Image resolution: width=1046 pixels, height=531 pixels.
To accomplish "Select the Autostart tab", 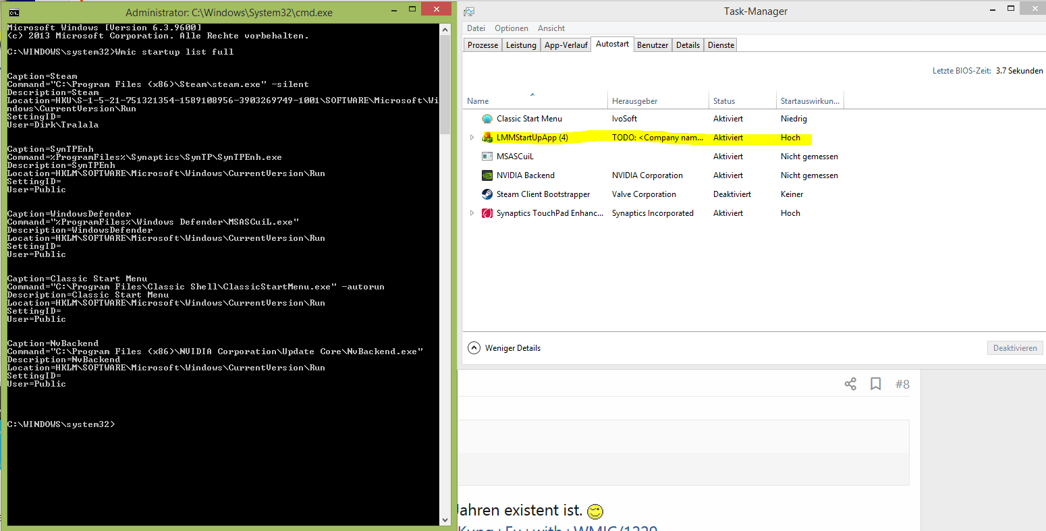I will coord(612,44).
